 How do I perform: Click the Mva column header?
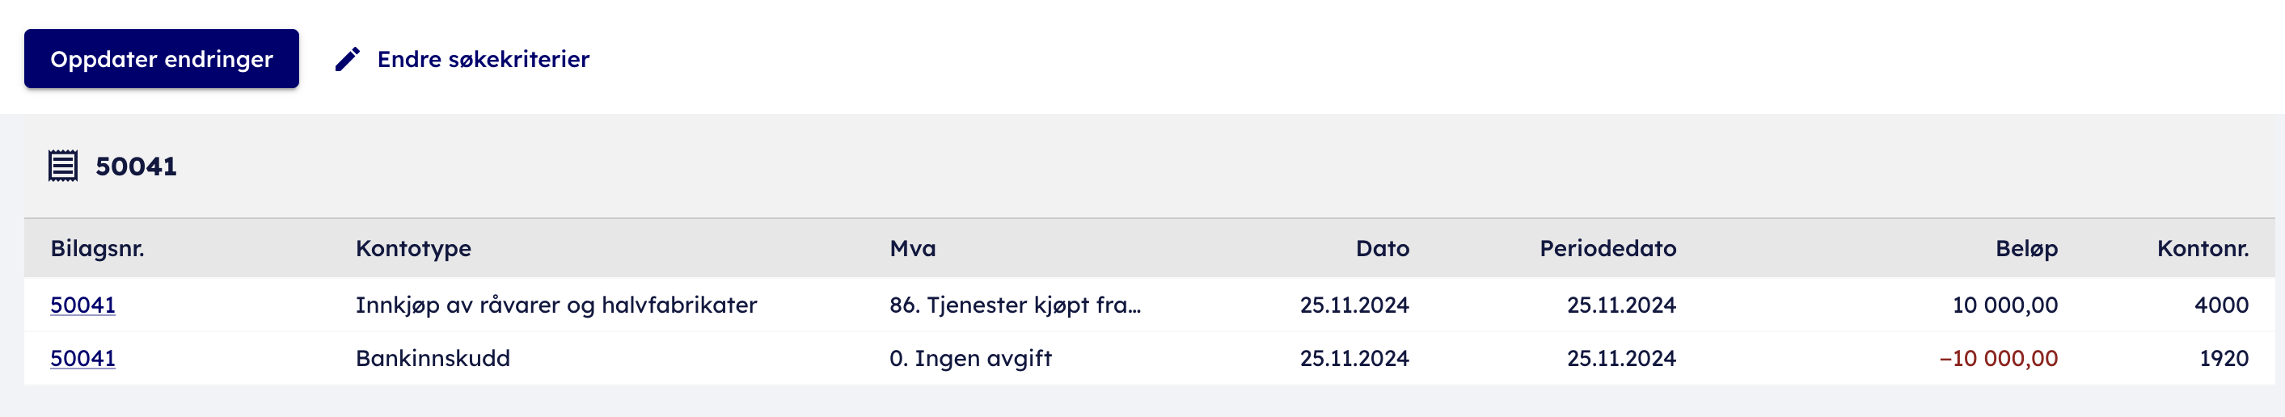pyautogui.click(x=912, y=248)
